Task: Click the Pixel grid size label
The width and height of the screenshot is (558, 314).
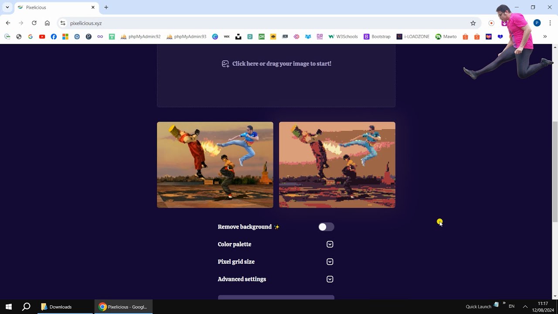Action: (x=236, y=262)
